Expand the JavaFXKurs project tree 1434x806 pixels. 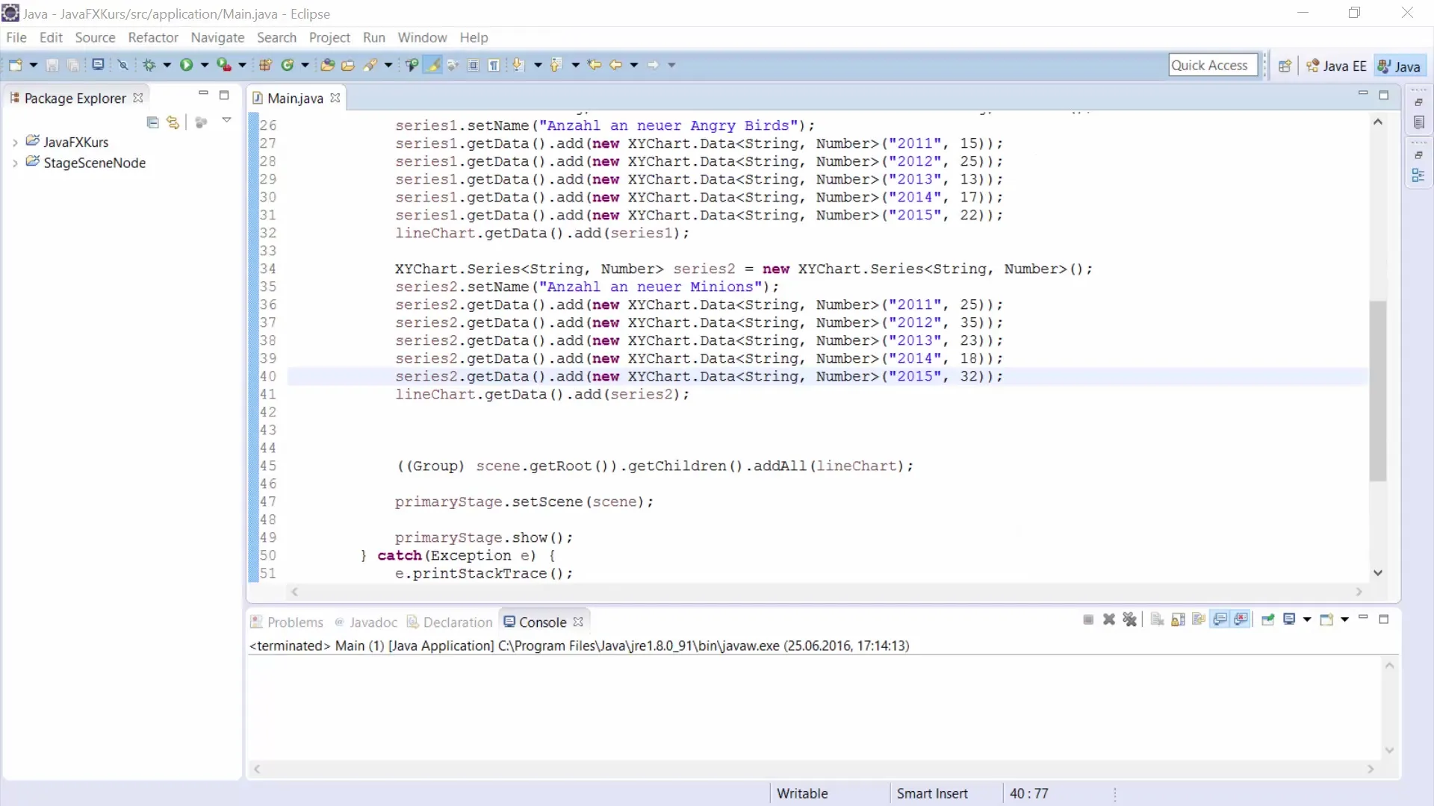click(x=15, y=142)
